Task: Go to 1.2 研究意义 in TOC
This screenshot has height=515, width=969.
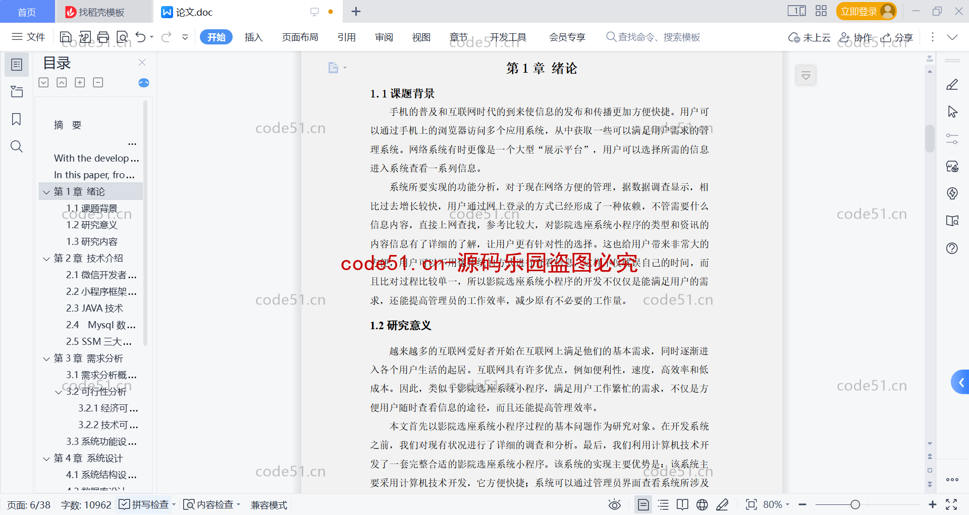Action: pyautogui.click(x=92, y=225)
